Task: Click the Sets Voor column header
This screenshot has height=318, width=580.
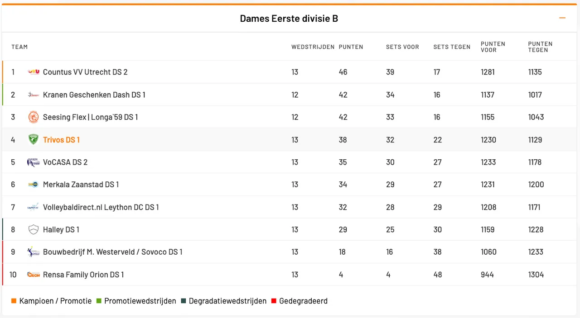Action: tap(402, 47)
